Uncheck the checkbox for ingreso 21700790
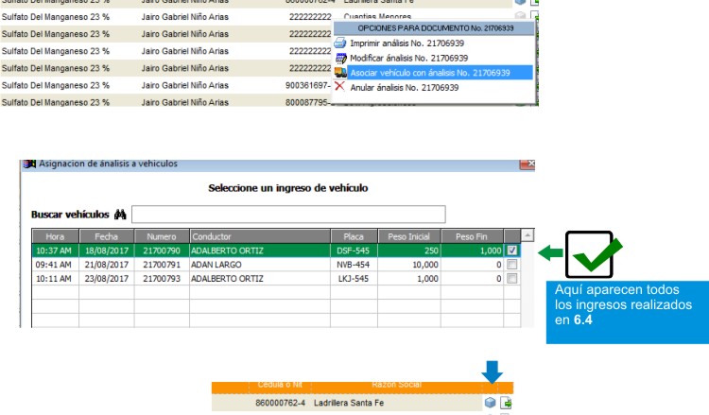 [511, 250]
